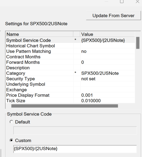Select the Historical Chart Symbol row

(x=70, y=46)
